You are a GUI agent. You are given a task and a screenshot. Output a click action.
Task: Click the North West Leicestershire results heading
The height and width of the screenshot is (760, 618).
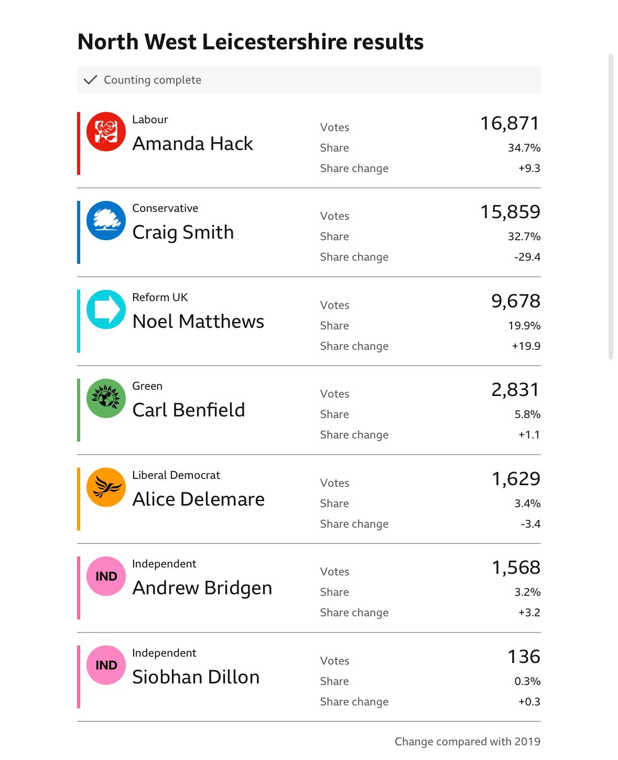pyautogui.click(x=251, y=42)
